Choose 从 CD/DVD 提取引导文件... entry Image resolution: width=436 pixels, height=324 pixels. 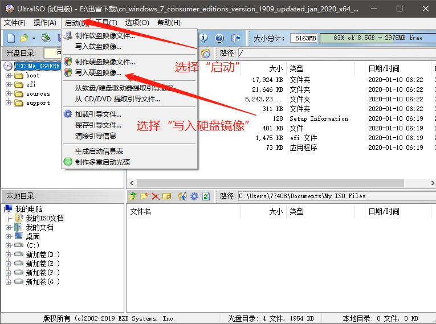pyautogui.click(x=129, y=99)
